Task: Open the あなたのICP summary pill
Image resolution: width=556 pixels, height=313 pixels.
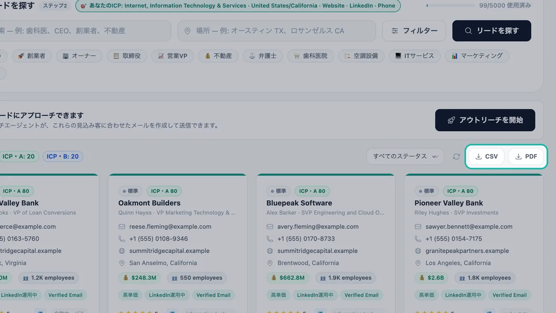Action: (x=238, y=6)
